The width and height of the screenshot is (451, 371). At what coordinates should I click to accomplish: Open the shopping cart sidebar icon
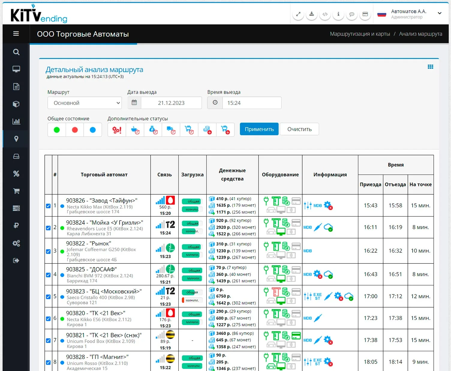16,191
